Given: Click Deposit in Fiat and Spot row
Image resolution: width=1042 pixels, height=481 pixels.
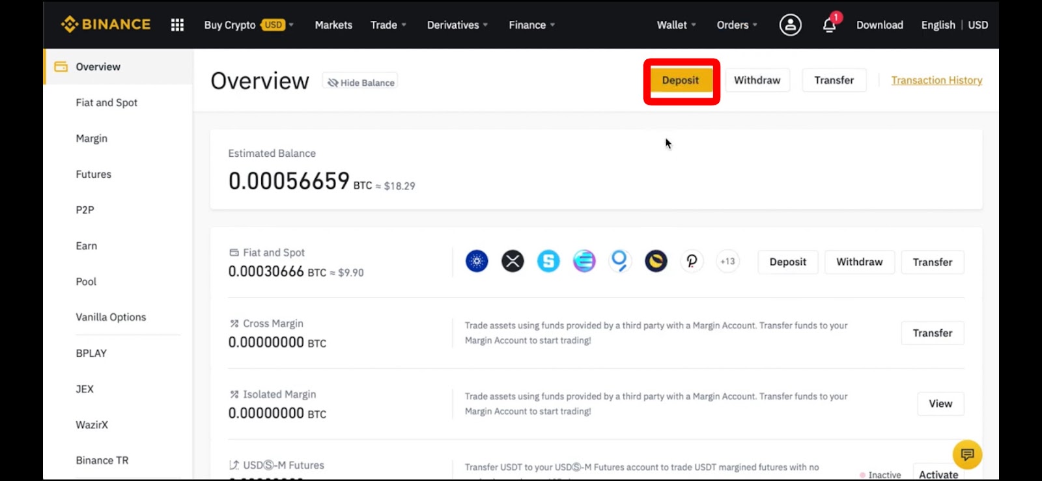Looking at the screenshot, I should pyautogui.click(x=788, y=262).
